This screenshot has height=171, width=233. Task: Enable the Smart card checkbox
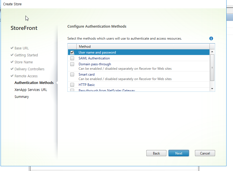[72, 74]
